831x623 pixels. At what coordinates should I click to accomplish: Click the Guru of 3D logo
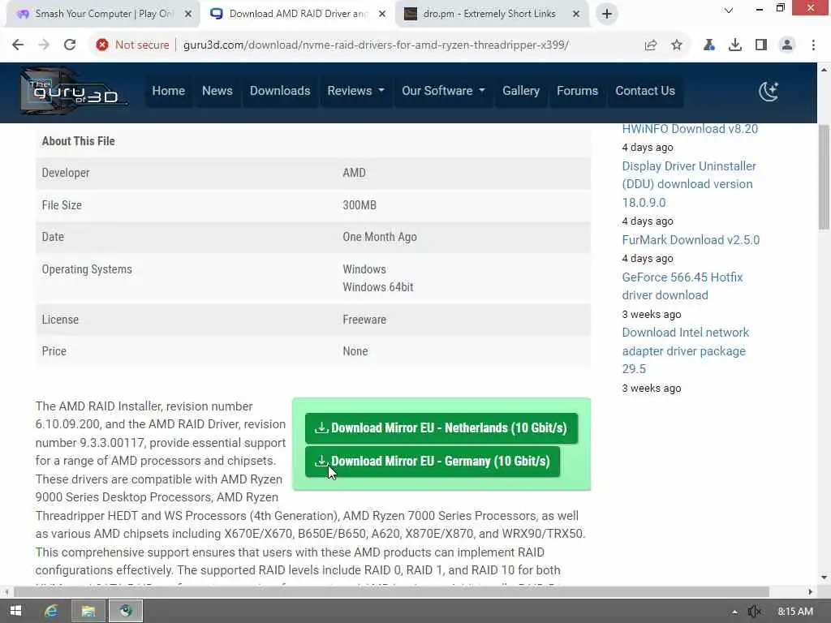pyautogui.click(x=74, y=91)
